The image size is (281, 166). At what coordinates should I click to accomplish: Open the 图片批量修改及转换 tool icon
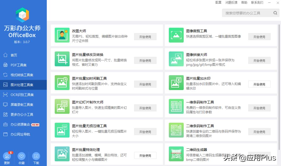click(62, 59)
